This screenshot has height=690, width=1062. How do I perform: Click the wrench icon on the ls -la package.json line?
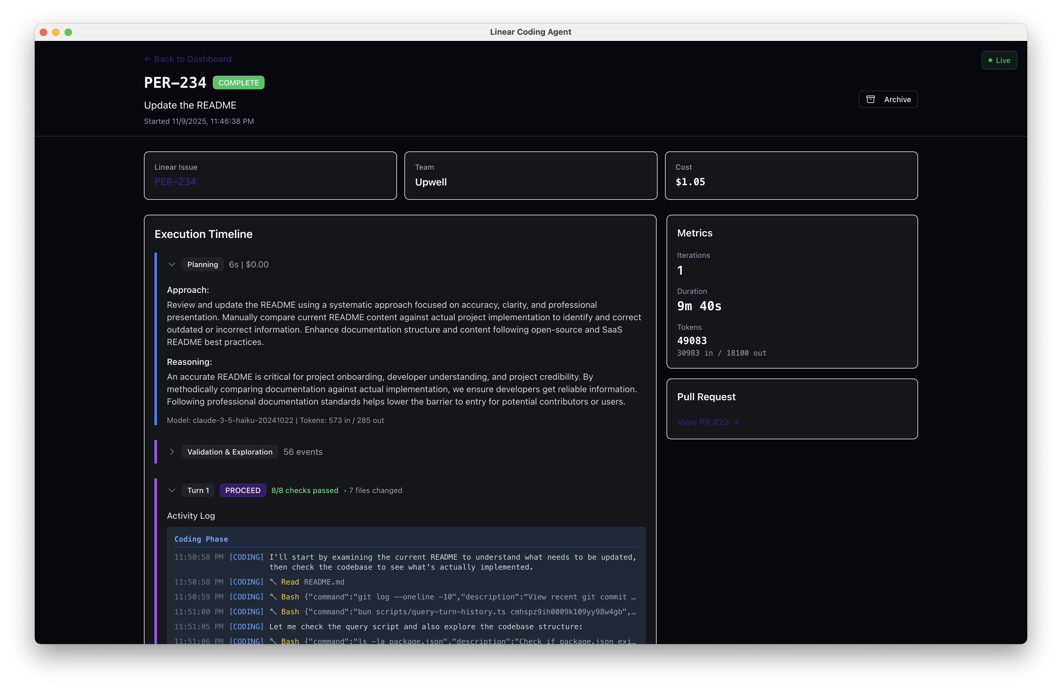274,641
